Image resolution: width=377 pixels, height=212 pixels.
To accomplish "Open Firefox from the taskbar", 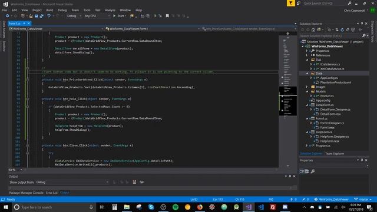I will tap(200, 207).
